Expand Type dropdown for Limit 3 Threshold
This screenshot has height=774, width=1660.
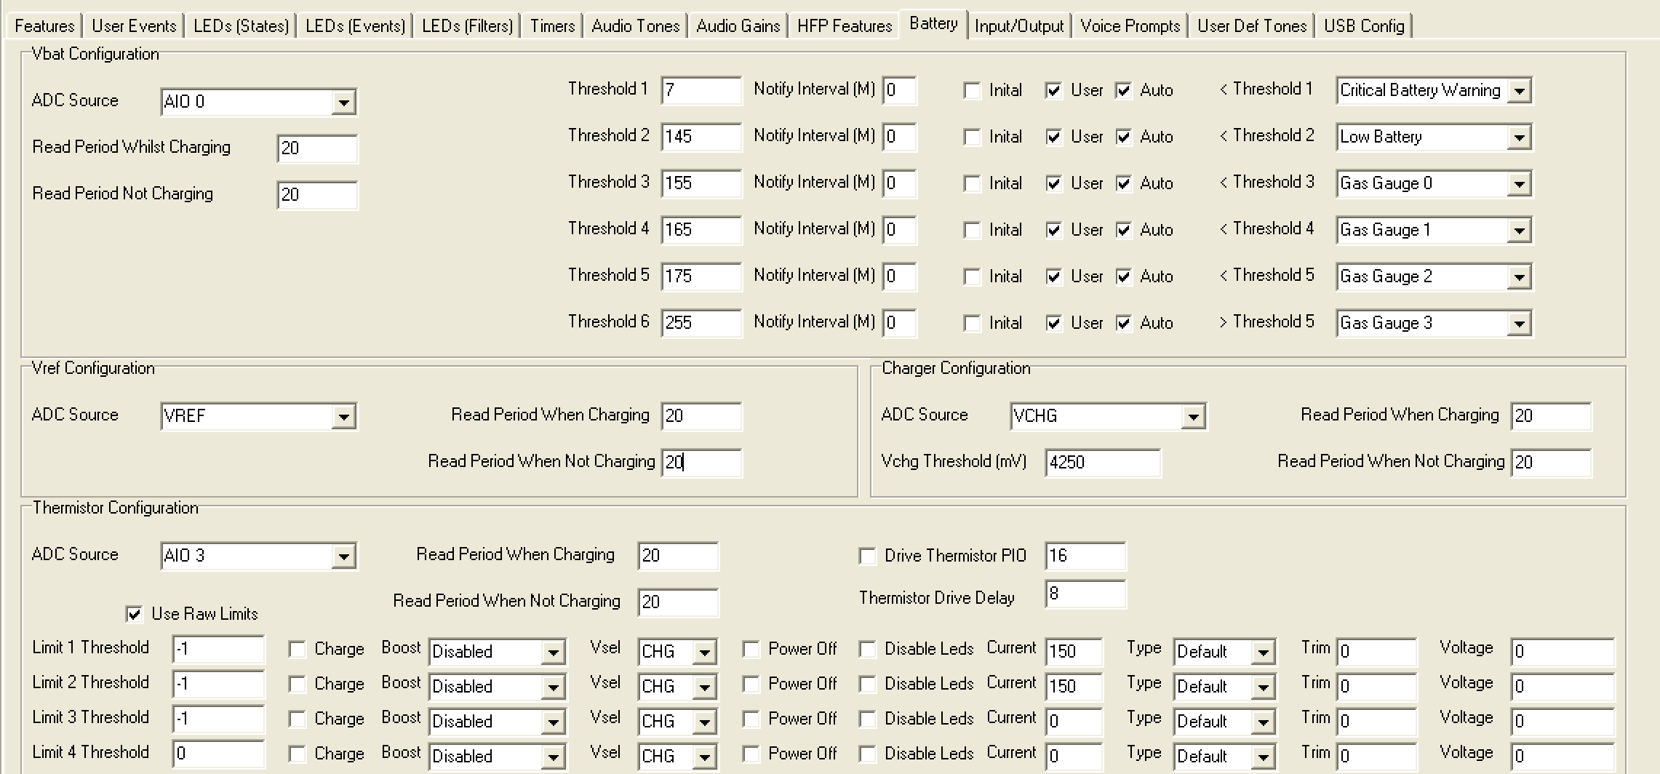(1263, 722)
